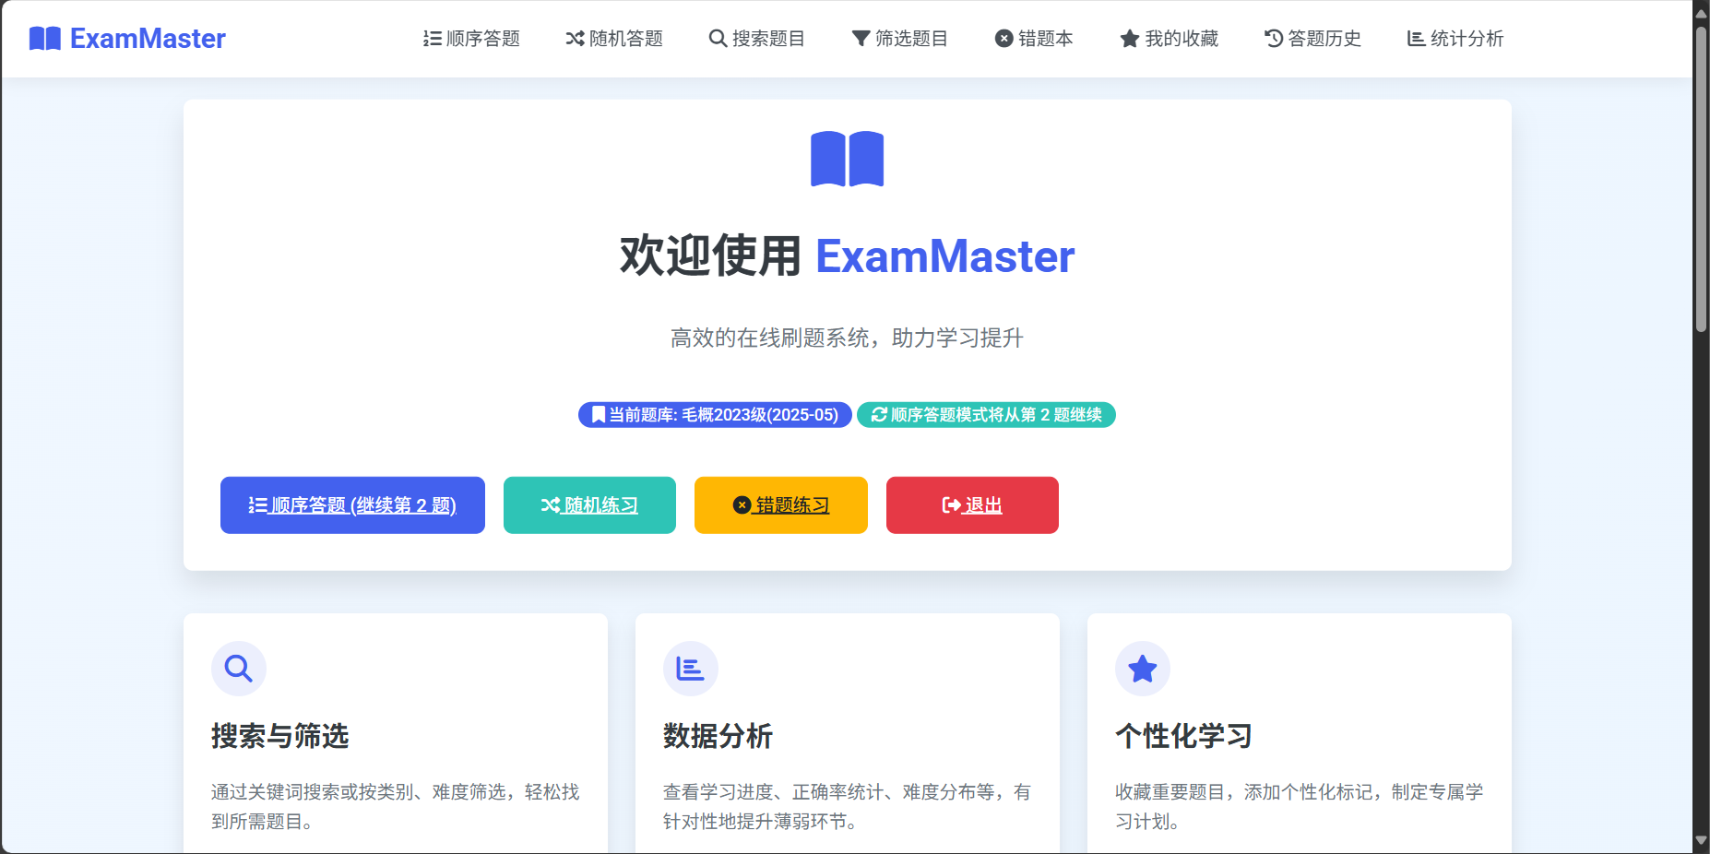
Task: Click shuffle icon inside 随机练习 button
Action: [x=551, y=505]
